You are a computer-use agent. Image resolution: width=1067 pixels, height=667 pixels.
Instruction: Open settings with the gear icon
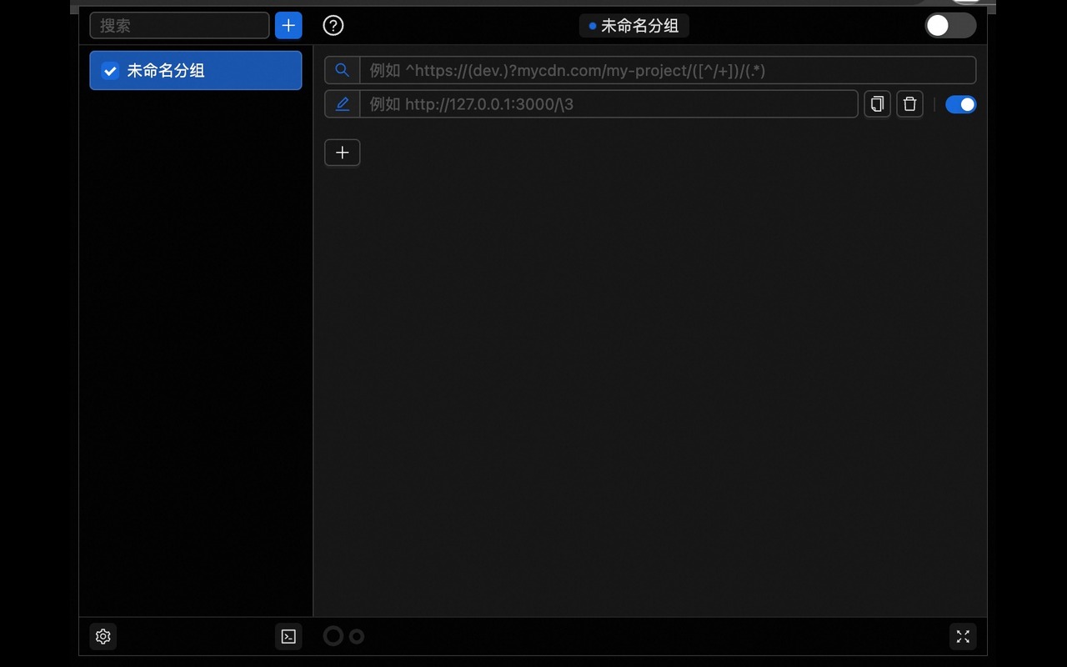tap(103, 636)
